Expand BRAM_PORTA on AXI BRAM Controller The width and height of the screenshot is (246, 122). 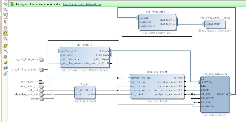click(x=174, y=20)
